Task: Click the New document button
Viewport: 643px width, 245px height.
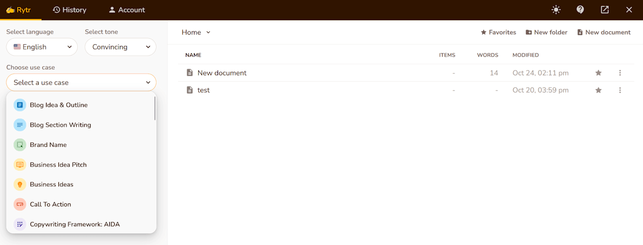Action: point(603,32)
